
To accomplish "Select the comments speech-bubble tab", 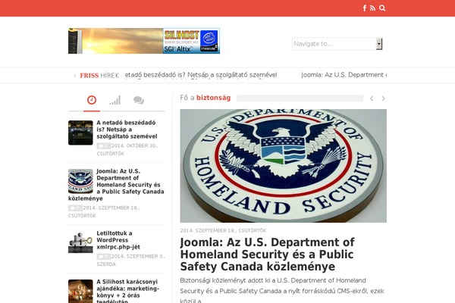I will coord(139,100).
